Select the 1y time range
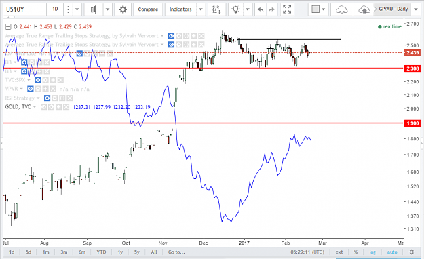The height and width of the screenshot is (259, 424). 120,252
